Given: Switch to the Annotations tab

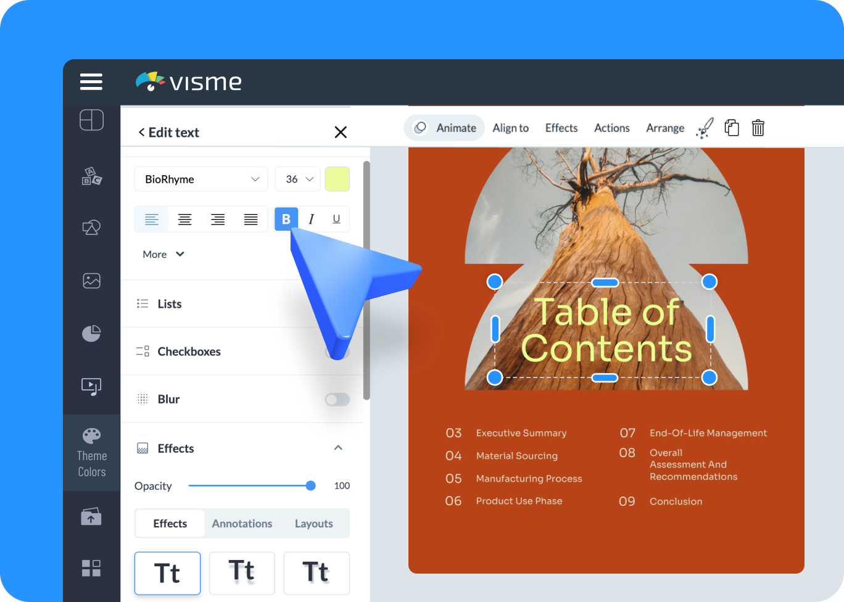Looking at the screenshot, I should pos(242,523).
